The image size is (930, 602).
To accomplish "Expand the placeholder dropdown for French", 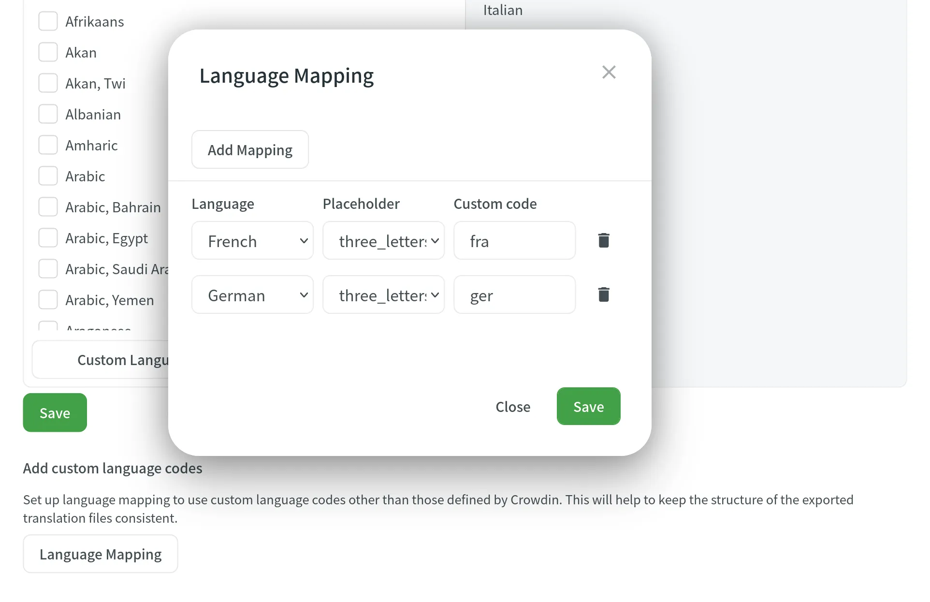I will point(383,240).
